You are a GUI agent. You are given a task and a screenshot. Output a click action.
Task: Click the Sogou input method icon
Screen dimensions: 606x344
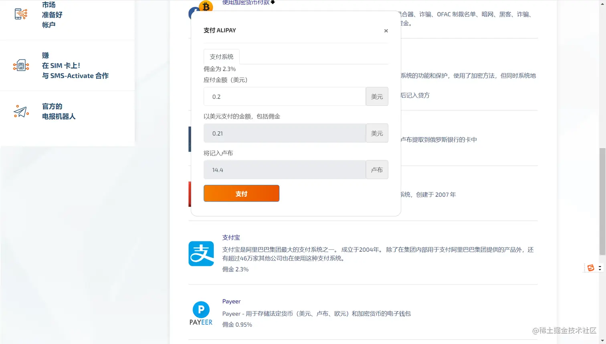point(591,268)
